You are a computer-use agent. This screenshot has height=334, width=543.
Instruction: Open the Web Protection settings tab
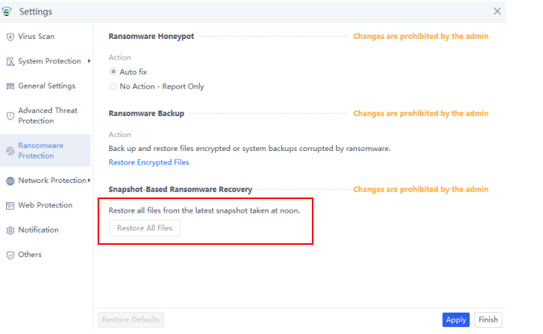tap(45, 205)
